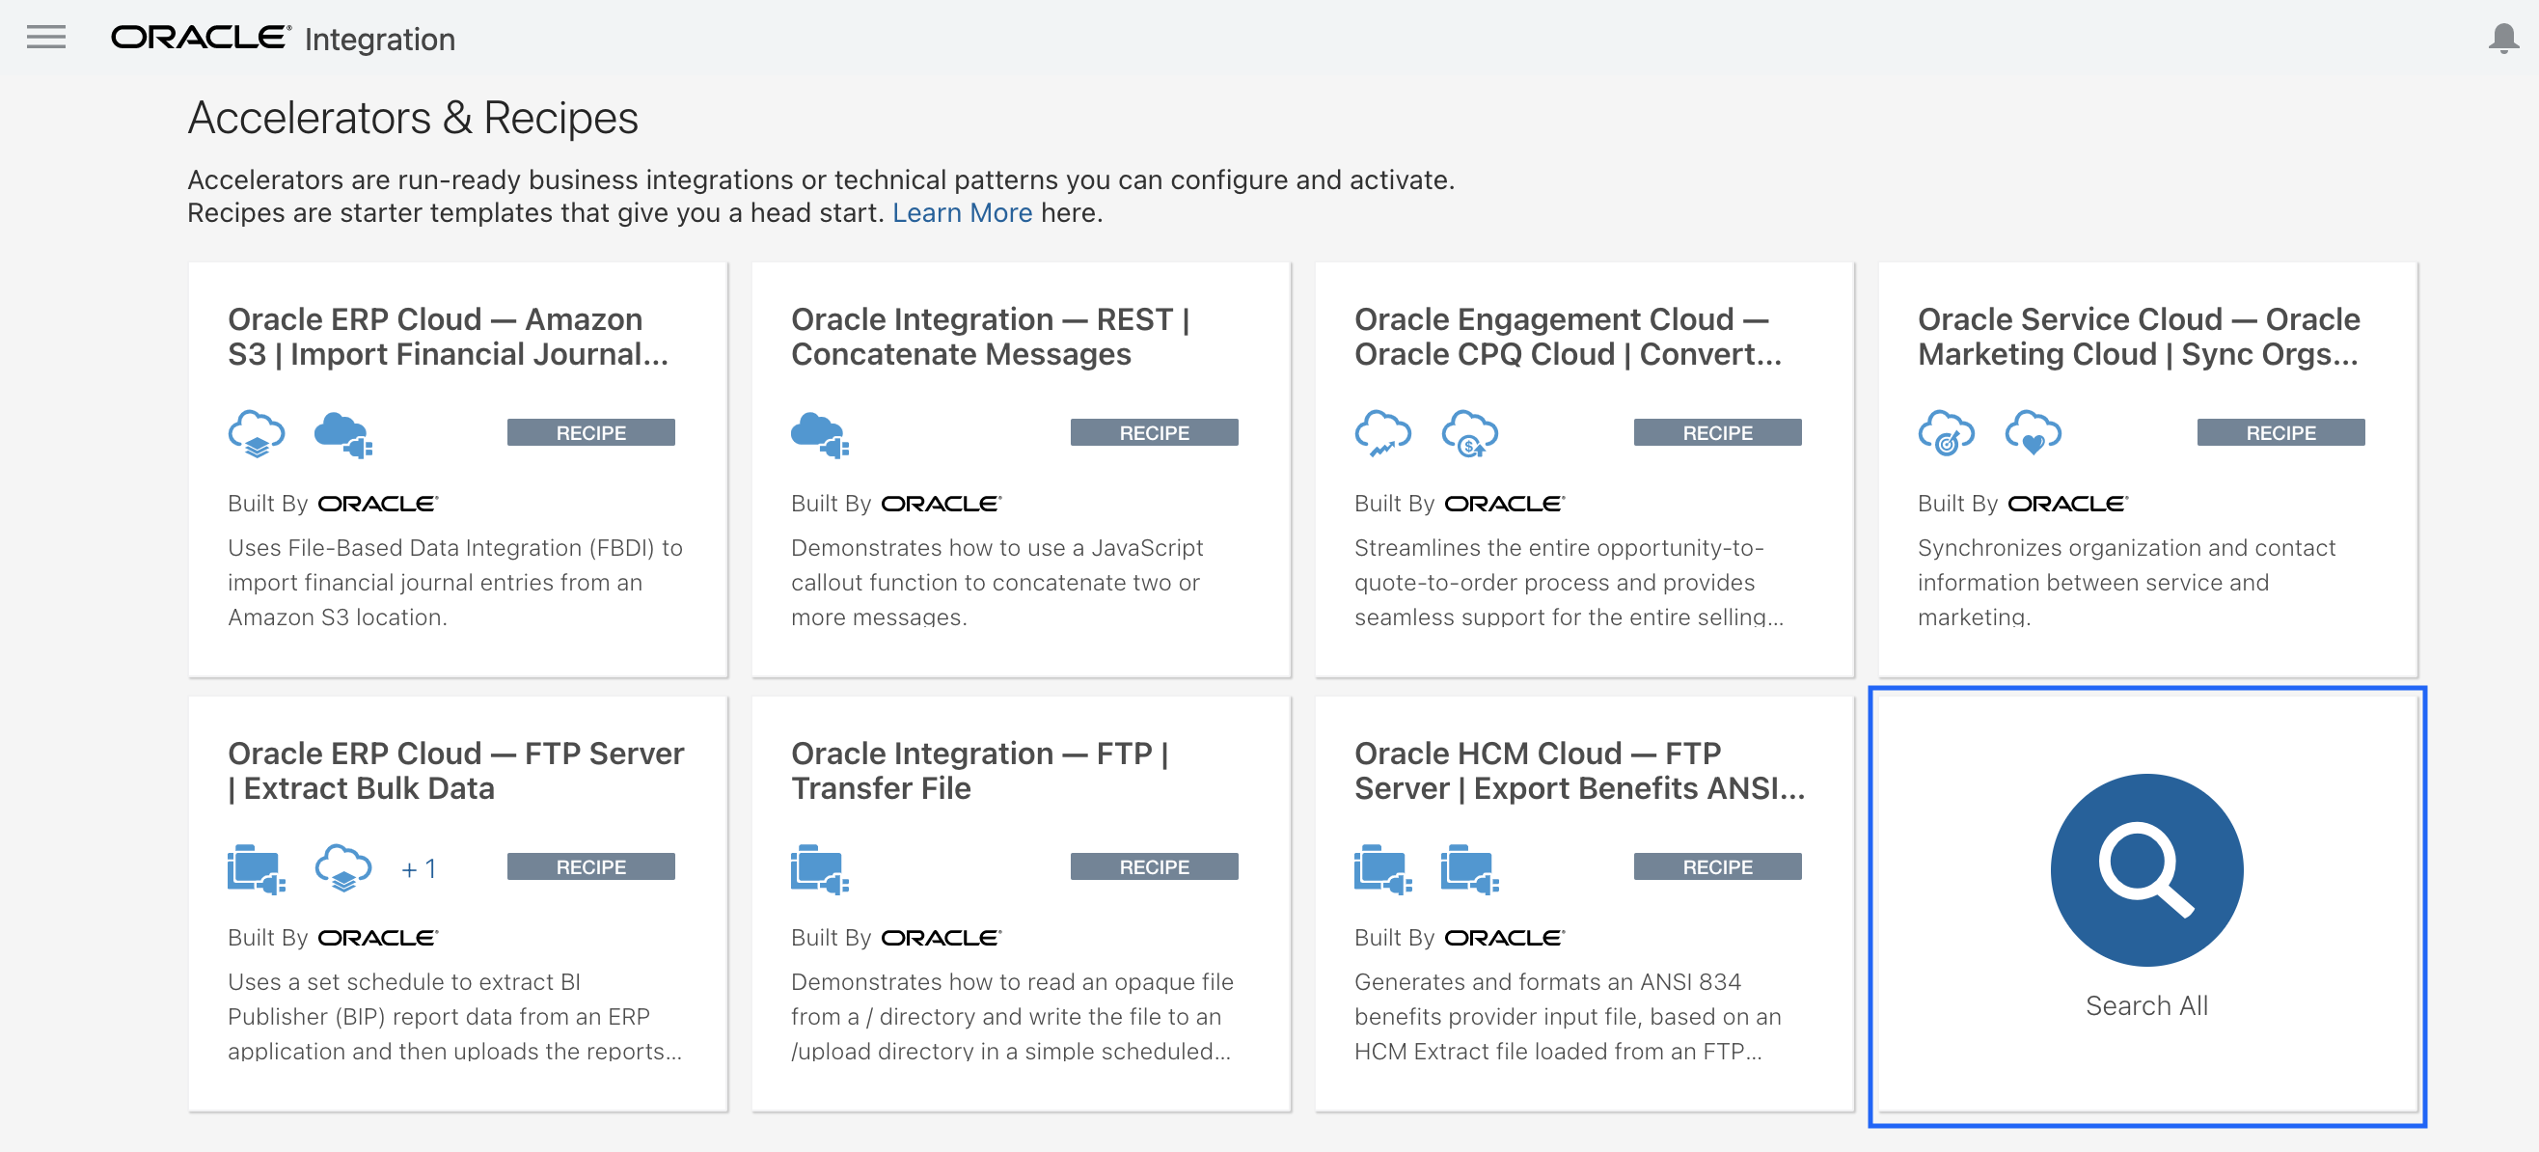
Task: Select 'Demonstrates how to read an opaque file' text
Action: point(1012,1016)
